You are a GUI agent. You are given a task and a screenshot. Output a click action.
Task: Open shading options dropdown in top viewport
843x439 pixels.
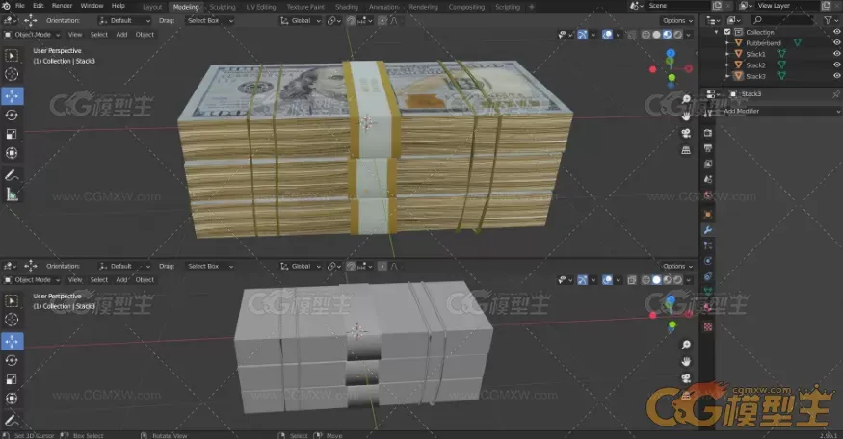tap(689, 35)
